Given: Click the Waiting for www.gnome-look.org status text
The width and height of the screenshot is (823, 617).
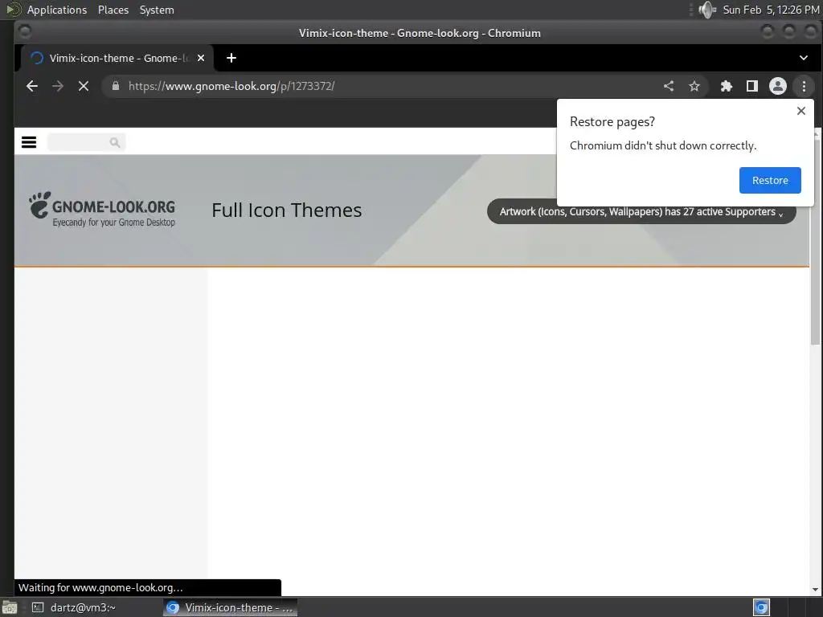Looking at the screenshot, I should click(100, 587).
